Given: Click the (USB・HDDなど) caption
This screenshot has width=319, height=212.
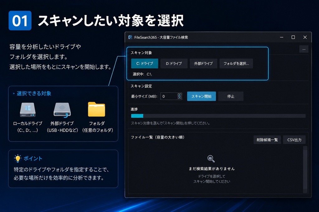Looking at the screenshot, I should 62,130.
